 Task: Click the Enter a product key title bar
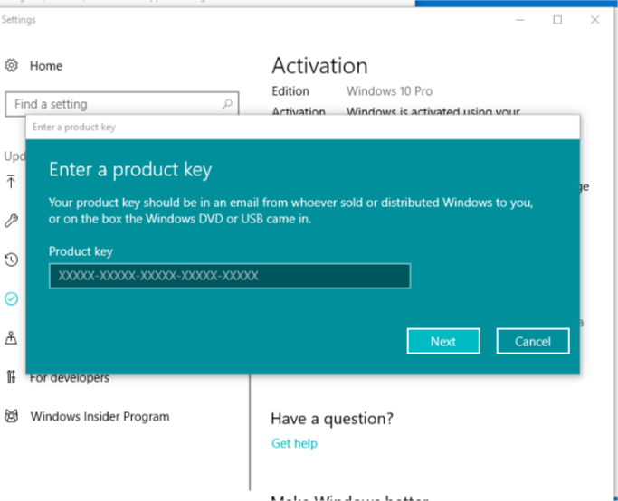[303, 127]
